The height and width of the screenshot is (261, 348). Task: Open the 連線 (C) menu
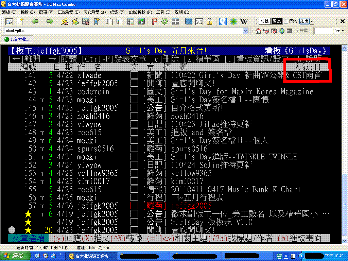9,12
